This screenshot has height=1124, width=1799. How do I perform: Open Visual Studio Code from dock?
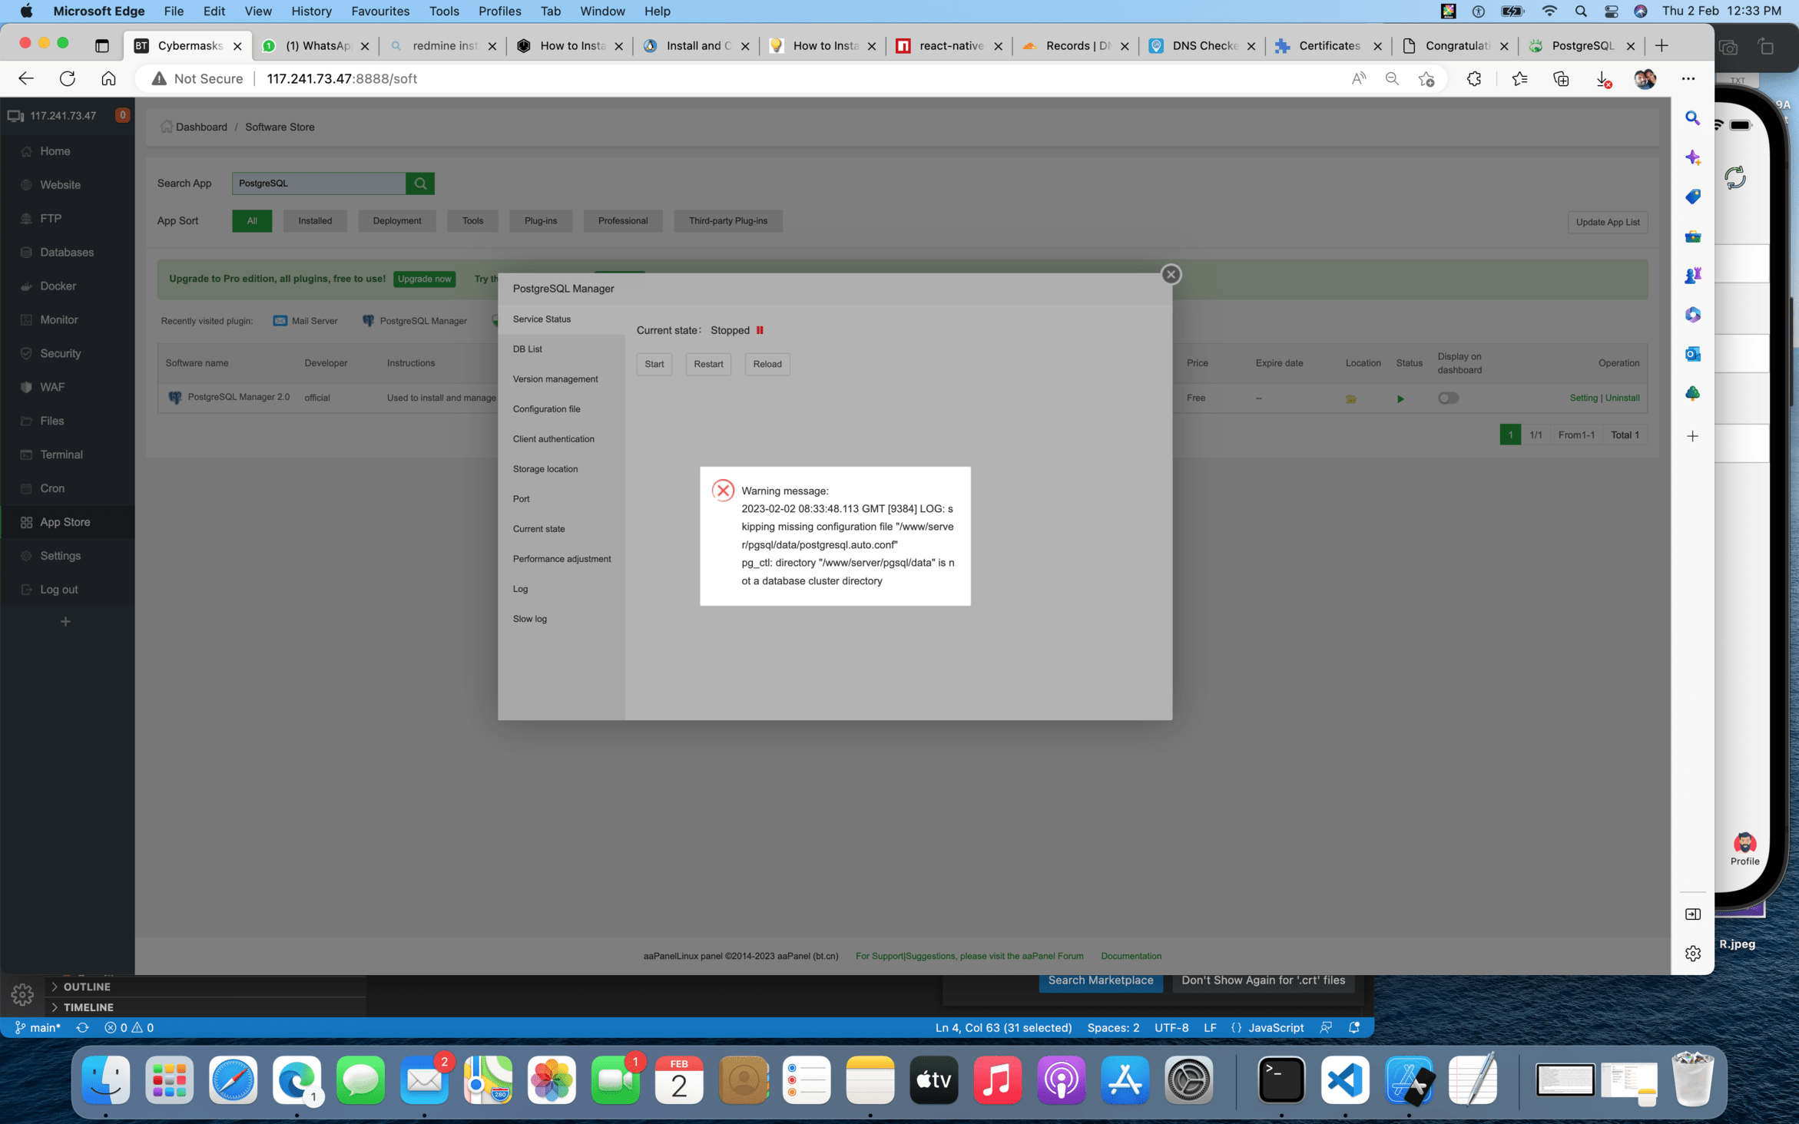click(x=1344, y=1079)
